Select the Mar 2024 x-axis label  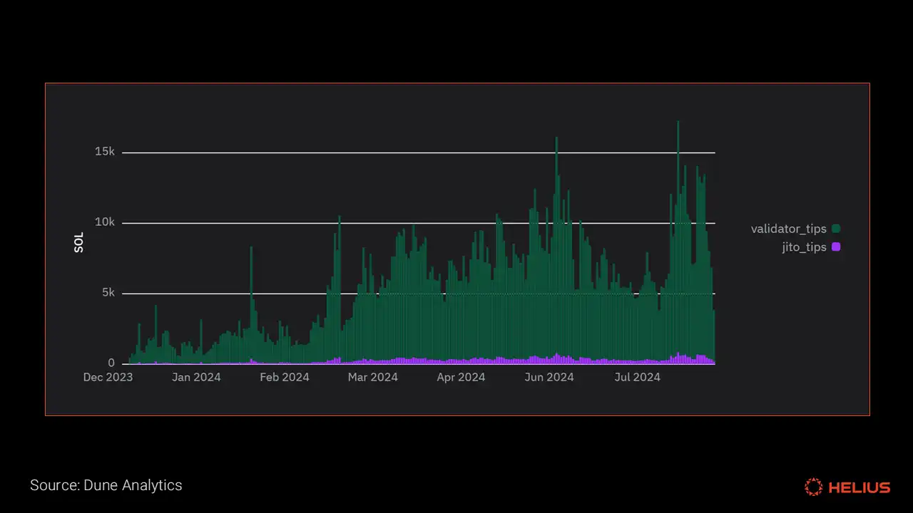pyautogui.click(x=373, y=378)
